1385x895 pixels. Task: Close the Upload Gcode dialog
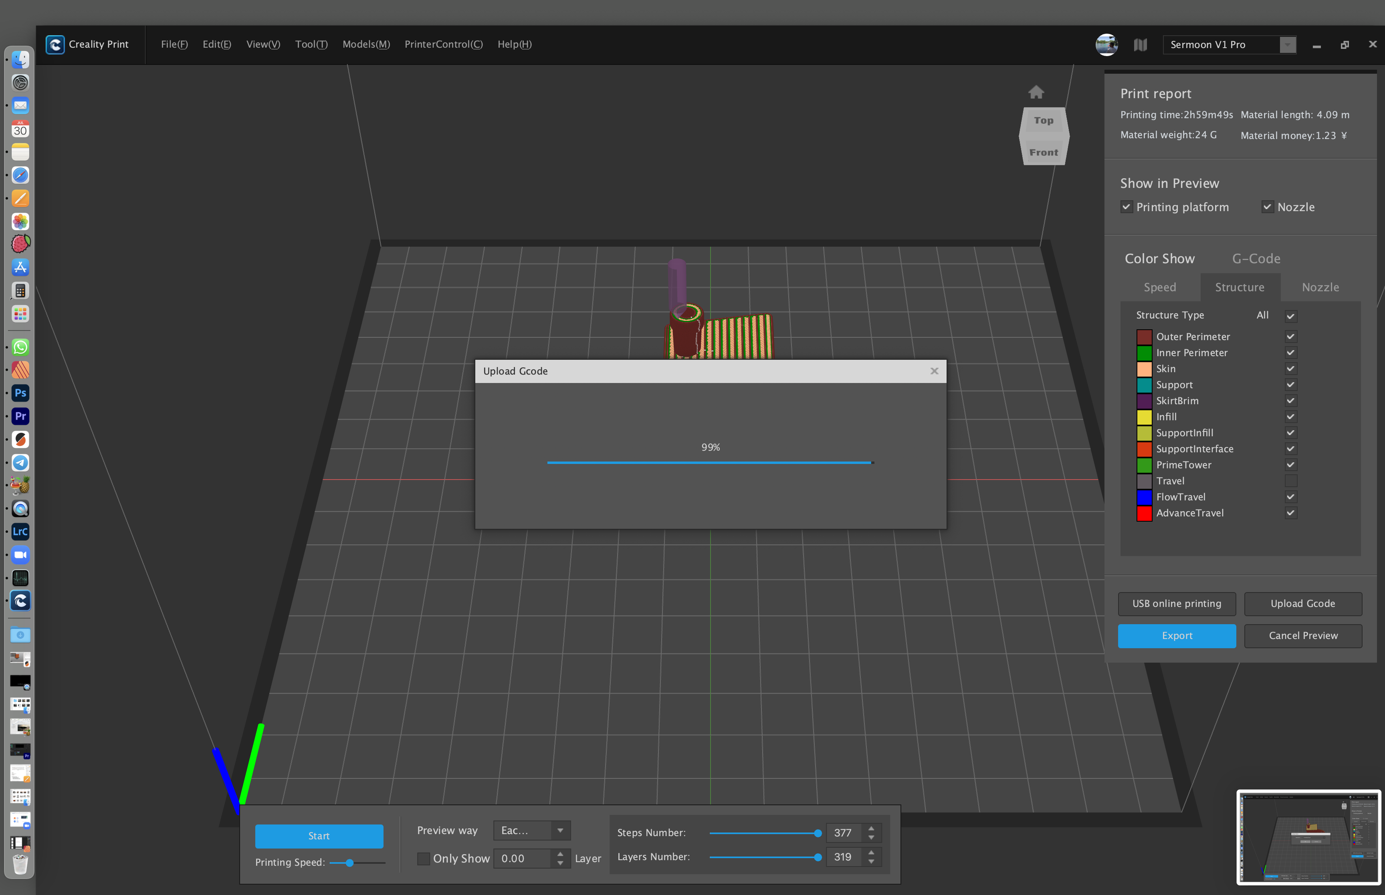click(x=934, y=371)
